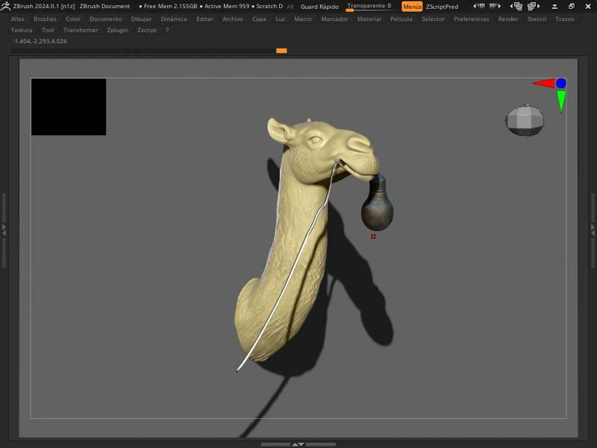597x448 pixels.
Task: Select the copy document icon in title bar
Action: coord(519,6)
